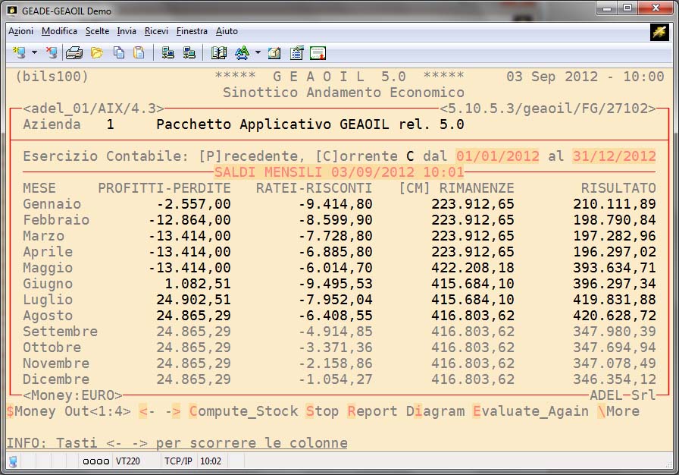This screenshot has height=475, width=679.
Task: Click the open book icon
Action: (x=219, y=53)
